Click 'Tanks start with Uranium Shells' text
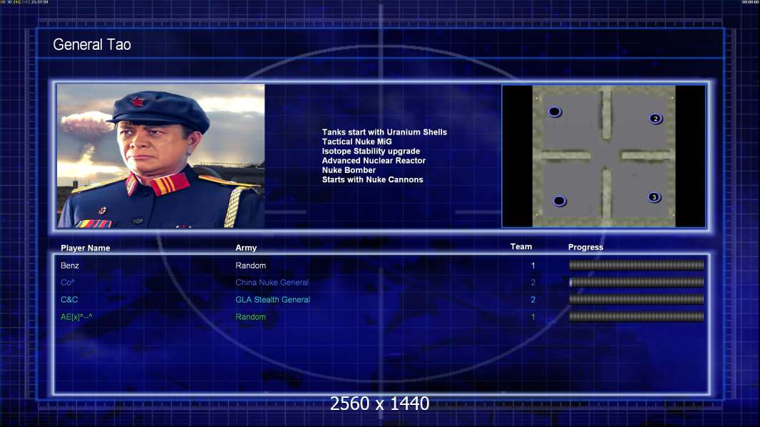 [x=384, y=132]
